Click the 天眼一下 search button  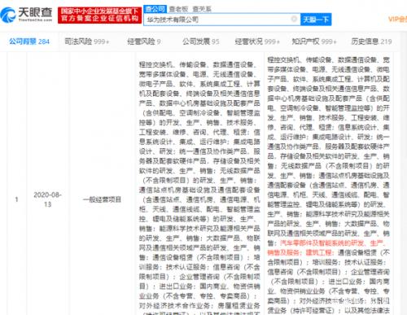(316, 20)
